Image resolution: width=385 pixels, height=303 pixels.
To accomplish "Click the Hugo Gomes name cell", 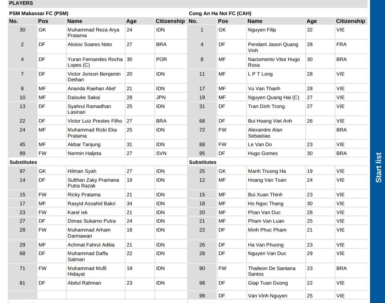I will tap(263, 153).
